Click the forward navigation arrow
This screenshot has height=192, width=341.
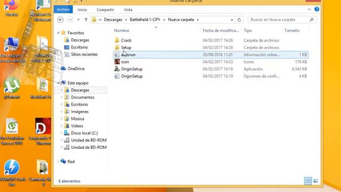70,20
